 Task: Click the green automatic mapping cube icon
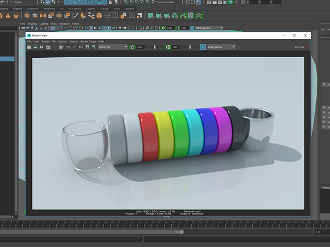pos(175,16)
